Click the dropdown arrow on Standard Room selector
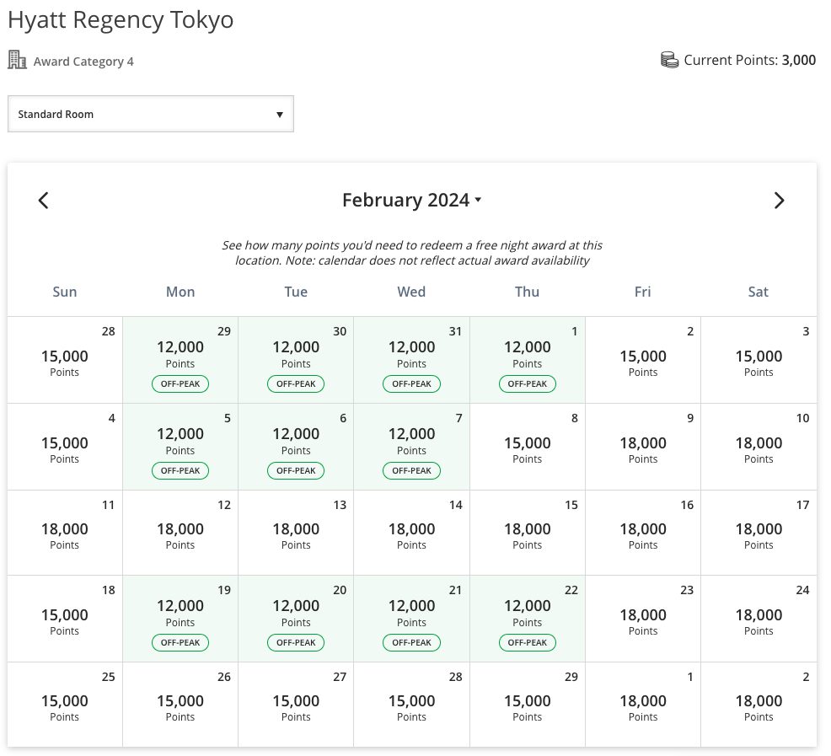This screenshot has width=831, height=756. click(x=279, y=114)
